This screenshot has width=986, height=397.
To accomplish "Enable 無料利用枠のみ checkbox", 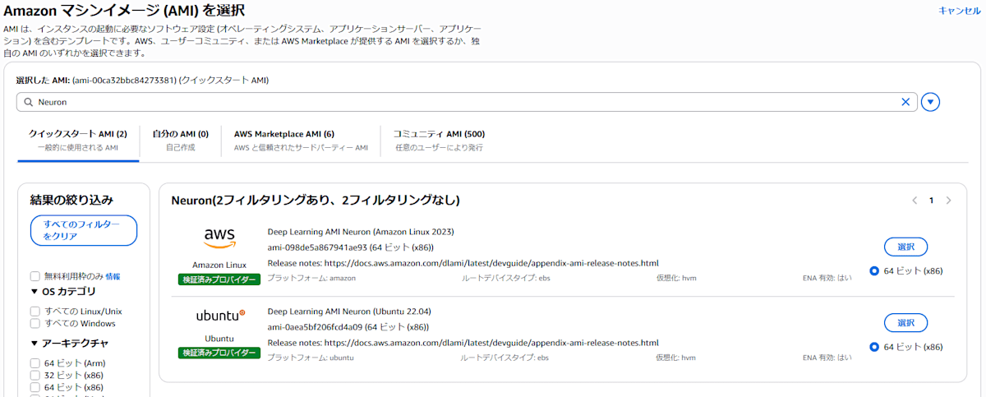I will pos(35,276).
